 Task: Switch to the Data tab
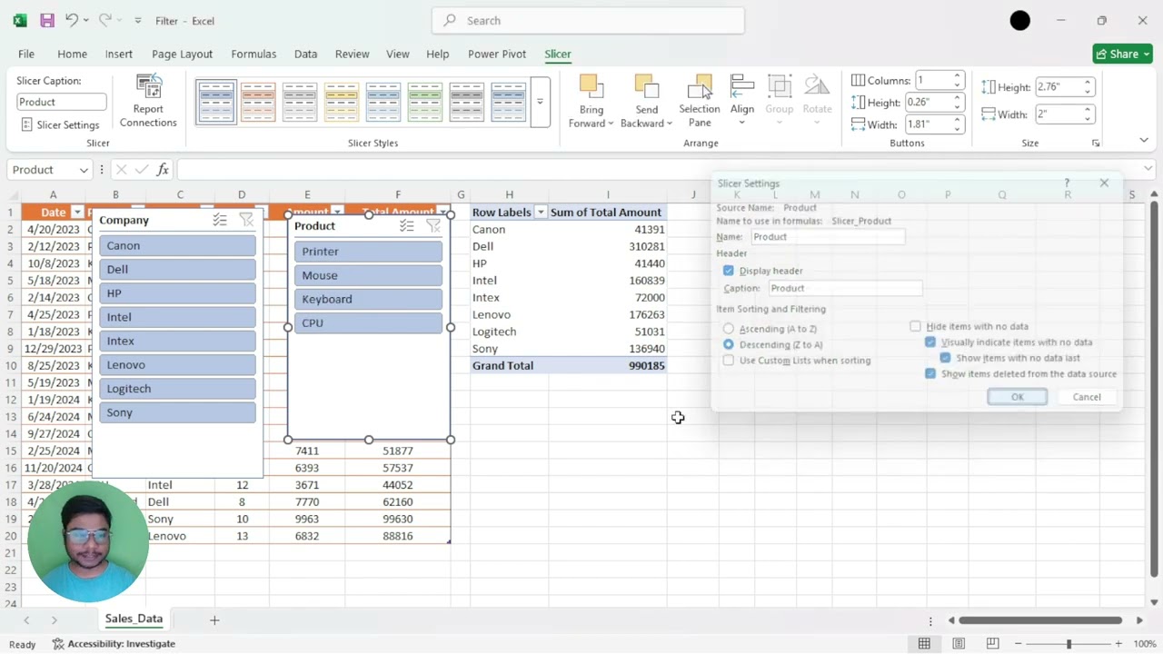[305, 54]
